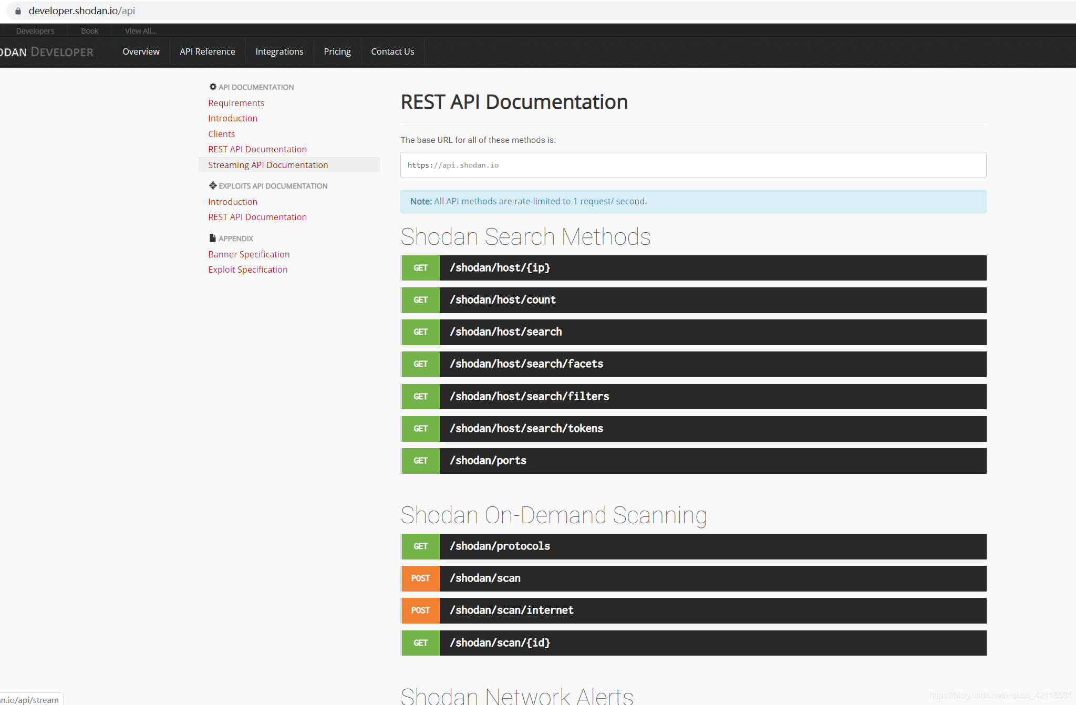Screen dimensions: 1076x705
Task: Click the lock icon in the address bar
Action: (18, 11)
